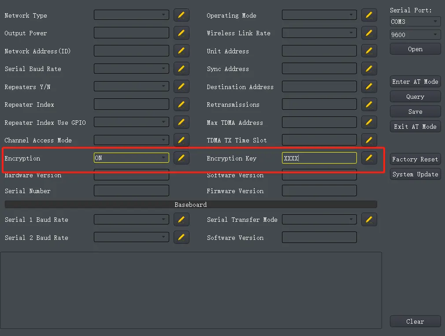The width and height of the screenshot is (445, 336).
Task: Click the pencil icon for Retransmissions
Action: click(x=369, y=105)
